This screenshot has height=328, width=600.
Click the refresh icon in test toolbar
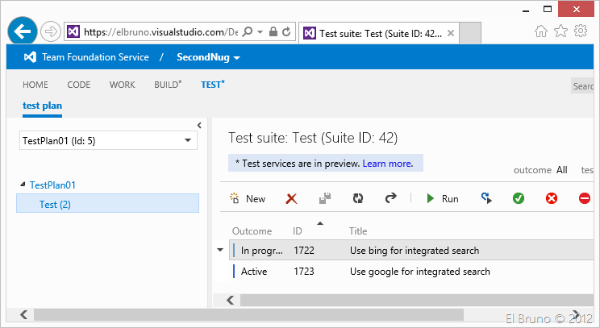tap(358, 198)
